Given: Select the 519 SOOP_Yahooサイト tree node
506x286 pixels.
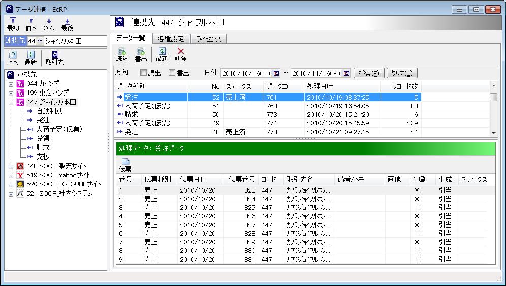Looking at the screenshot, I should (58, 175).
